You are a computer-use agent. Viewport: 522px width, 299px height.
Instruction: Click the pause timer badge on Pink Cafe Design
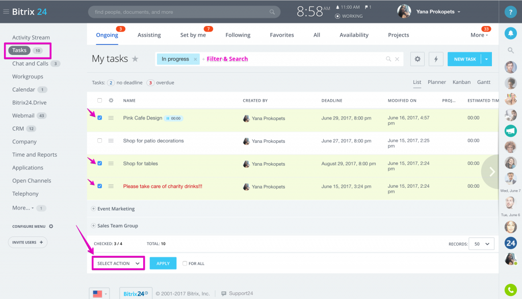(x=173, y=118)
